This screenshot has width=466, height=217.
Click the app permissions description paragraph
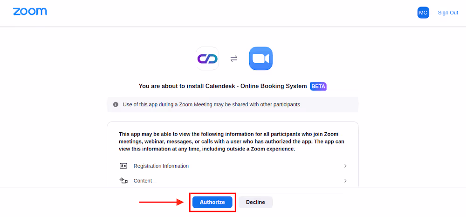pyautogui.click(x=232, y=141)
